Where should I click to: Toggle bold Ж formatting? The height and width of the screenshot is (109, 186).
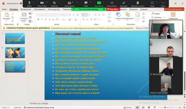[x=38, y=19]
